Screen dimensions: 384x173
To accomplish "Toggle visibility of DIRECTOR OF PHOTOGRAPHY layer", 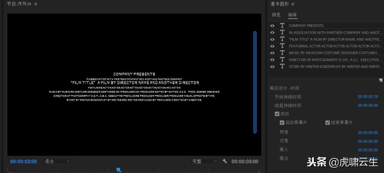I will [x=272, y=60].
